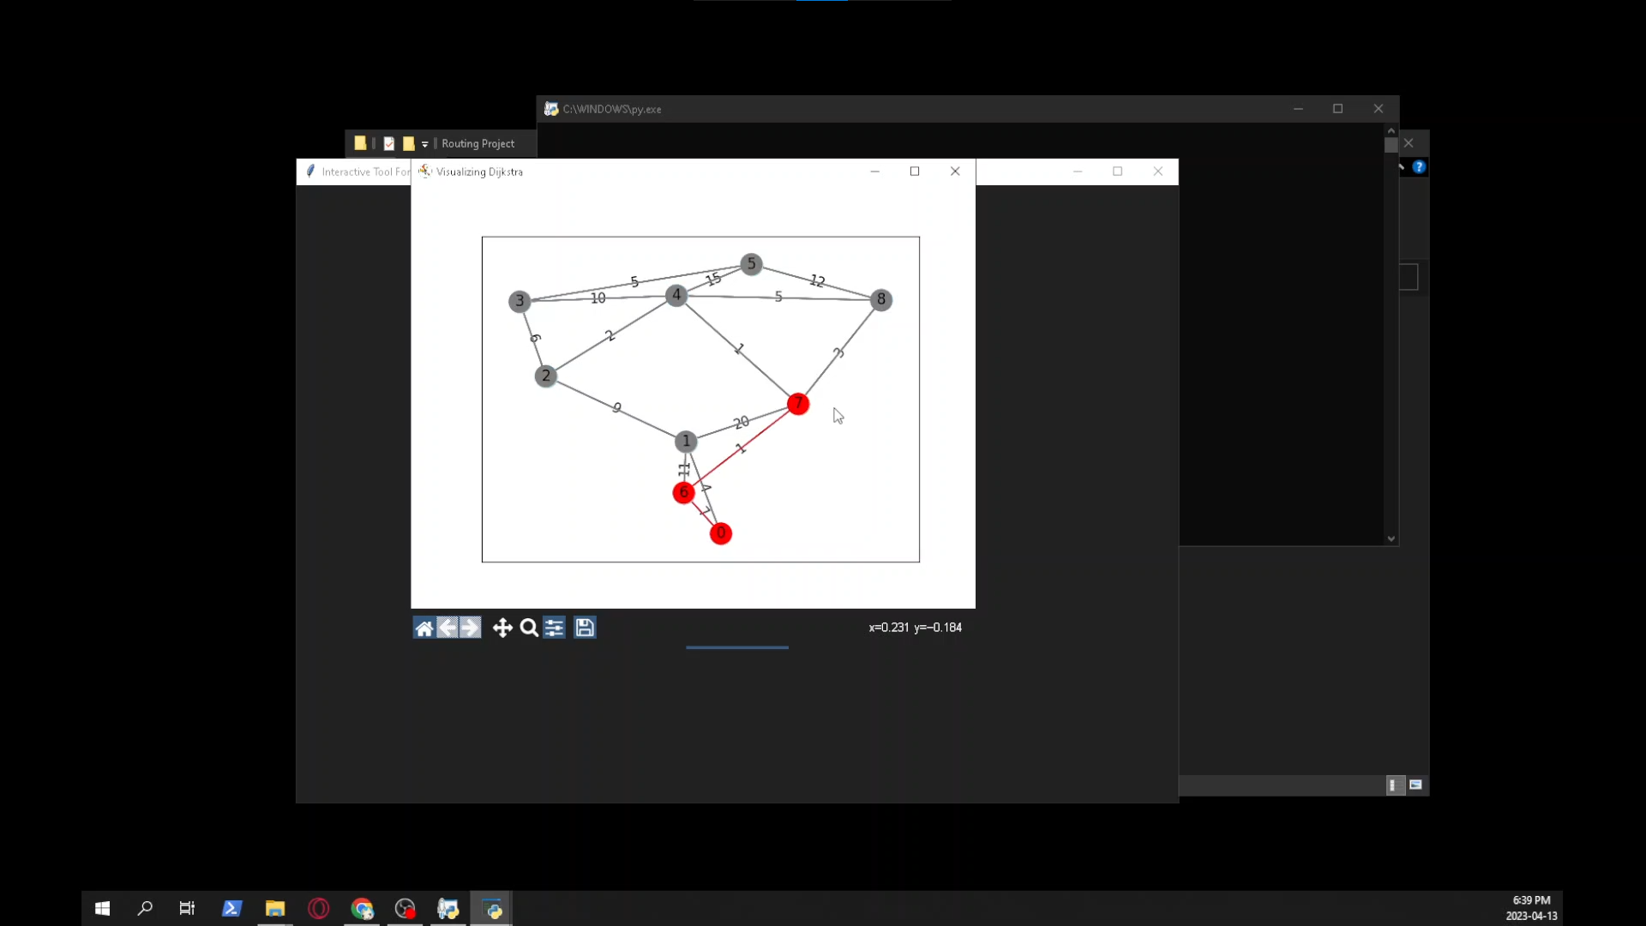The height and width of the screenshot is (926, 1646).
Task: Click the blue help question mark icon
Action: point(1419,167)
